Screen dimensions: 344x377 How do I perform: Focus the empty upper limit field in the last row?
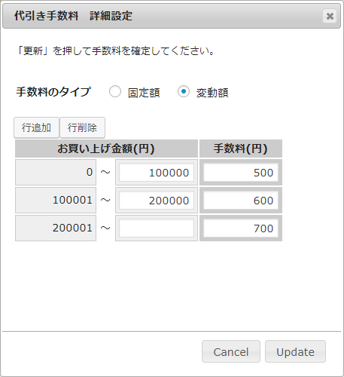pyautogui.click(x=157, y=228)
